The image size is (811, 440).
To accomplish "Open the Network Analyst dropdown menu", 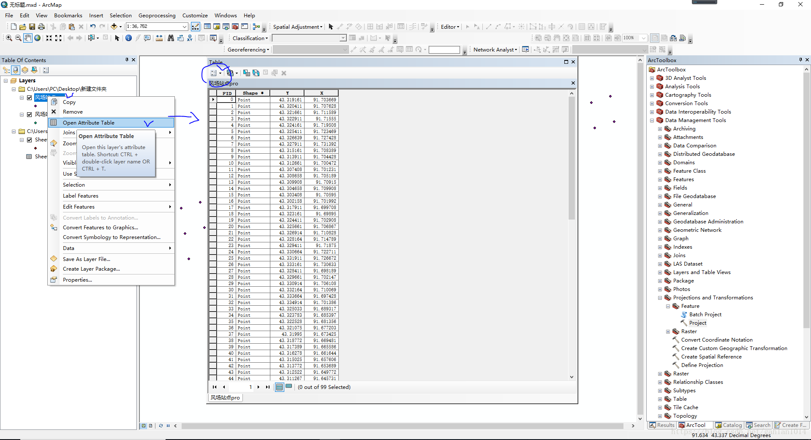I will click(495, 49).
